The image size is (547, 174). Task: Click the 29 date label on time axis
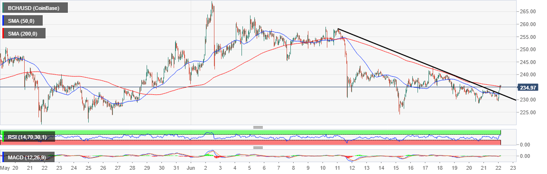pos(147,168)
